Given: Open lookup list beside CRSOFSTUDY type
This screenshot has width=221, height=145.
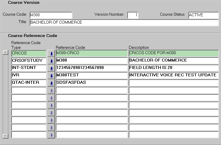Looking at the screenshot, I should click(51, 61).
